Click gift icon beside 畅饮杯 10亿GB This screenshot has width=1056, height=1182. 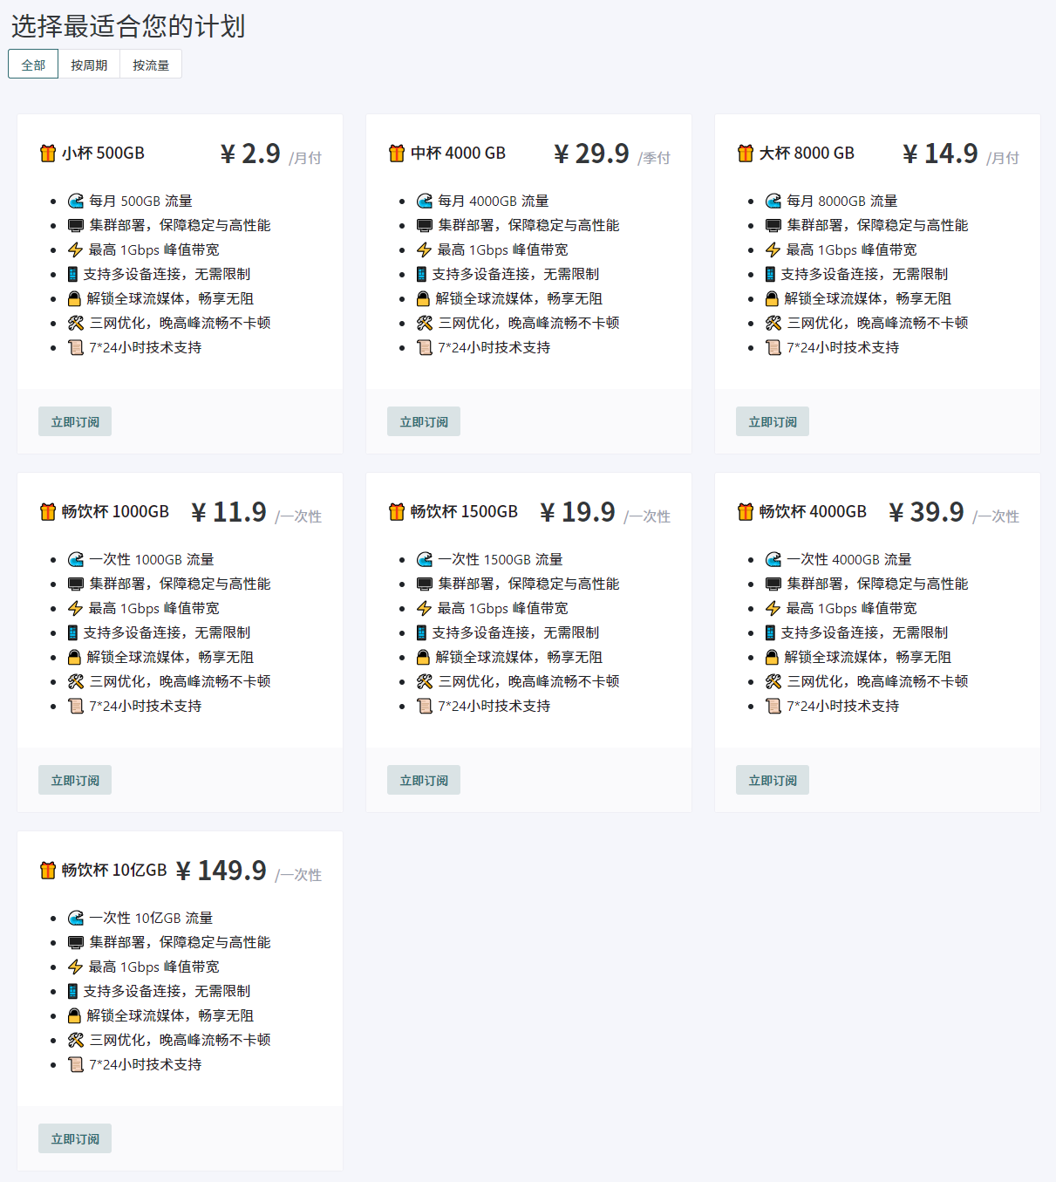(48, 871)
